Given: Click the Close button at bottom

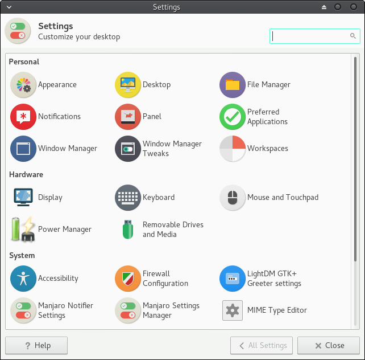Looking at the screenshot, I should click(x=329, y=345).
